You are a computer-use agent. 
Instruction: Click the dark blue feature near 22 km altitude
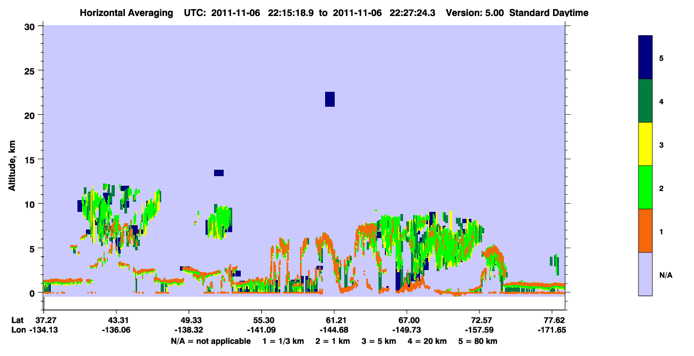(x=330, y=99)
